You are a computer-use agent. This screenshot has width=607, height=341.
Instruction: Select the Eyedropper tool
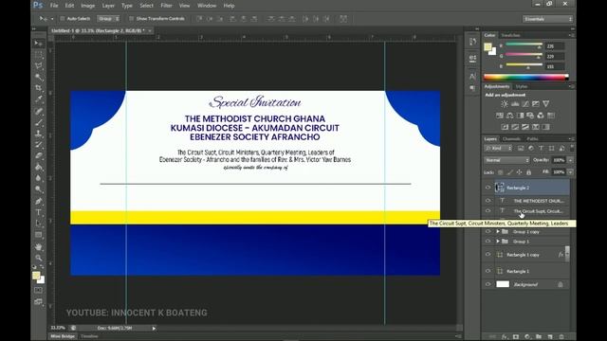pyautogui.click(x=38, y=99)
